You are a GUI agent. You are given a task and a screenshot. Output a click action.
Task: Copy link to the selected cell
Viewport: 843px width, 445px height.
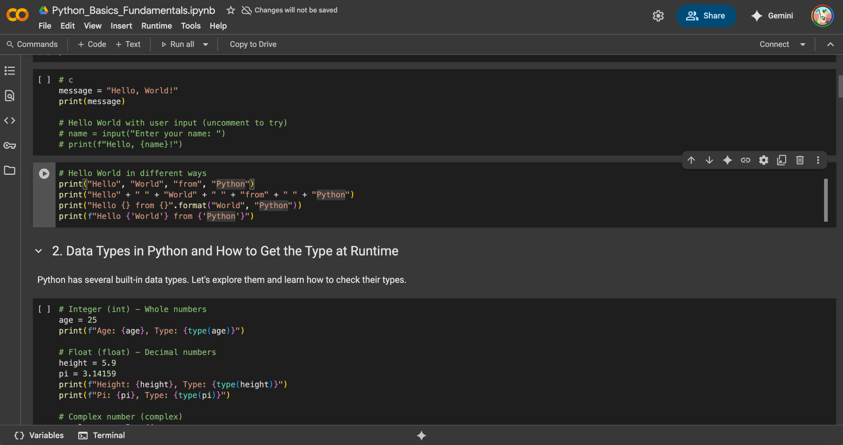[745, 160]
